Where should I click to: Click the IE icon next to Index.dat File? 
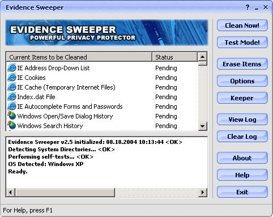point(12,97)
